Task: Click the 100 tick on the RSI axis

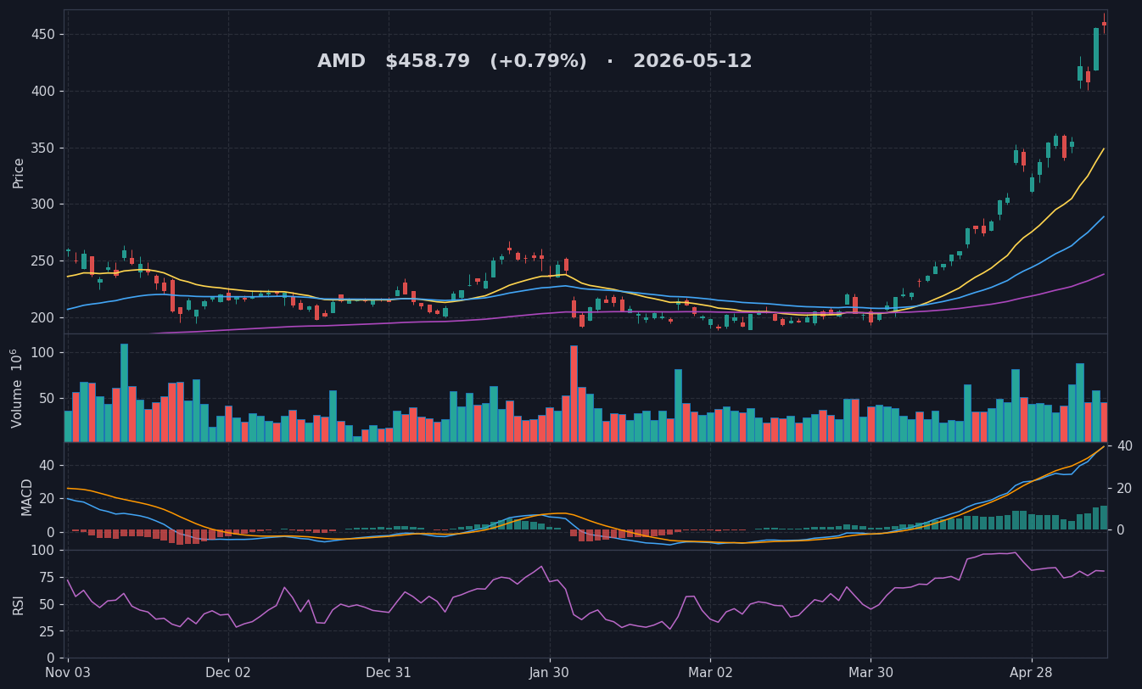Action: (44, 550)
